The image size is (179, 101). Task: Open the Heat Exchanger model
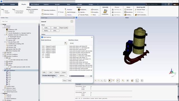pos(70,12)
